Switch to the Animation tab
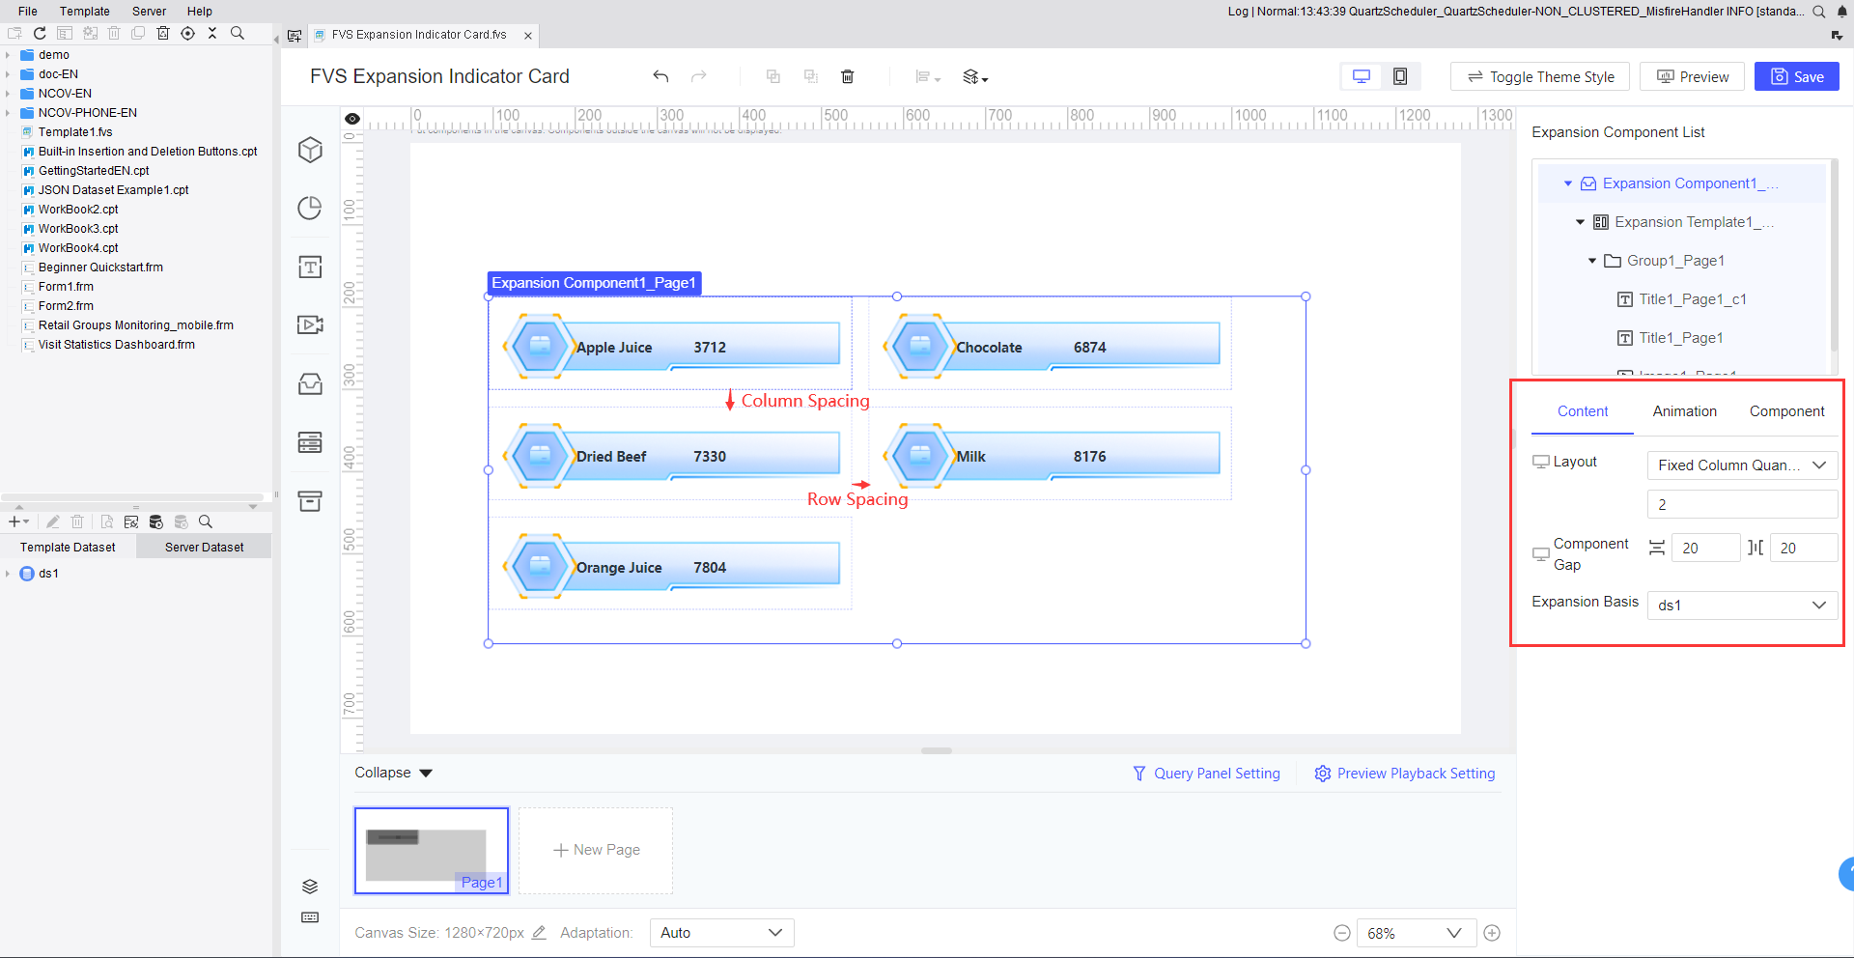This screenshot has height=958, width=1854. click(x=1684, y=411)
